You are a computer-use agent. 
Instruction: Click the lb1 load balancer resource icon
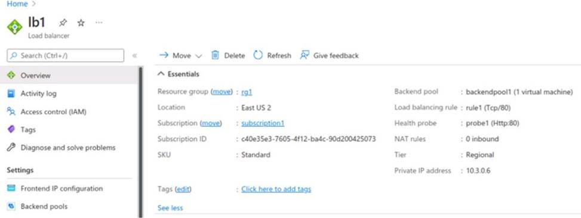coord(15,27)
